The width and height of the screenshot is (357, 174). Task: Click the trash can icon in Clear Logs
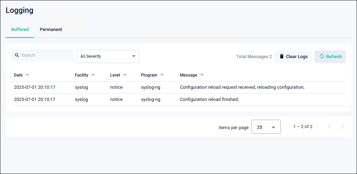282,56
